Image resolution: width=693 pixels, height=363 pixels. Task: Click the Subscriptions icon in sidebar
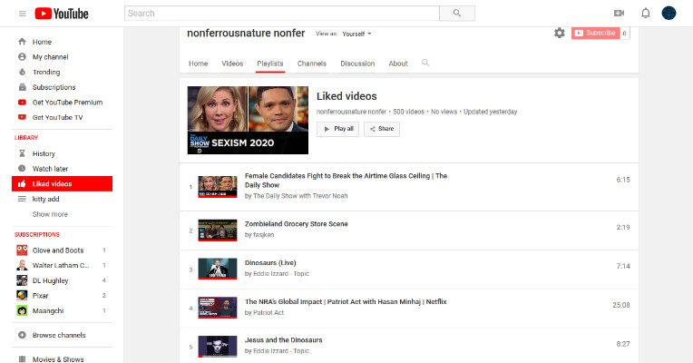(x=22, y=87)
